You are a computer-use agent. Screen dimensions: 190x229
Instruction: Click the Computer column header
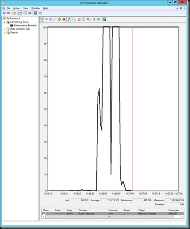(x=174, y=210)
